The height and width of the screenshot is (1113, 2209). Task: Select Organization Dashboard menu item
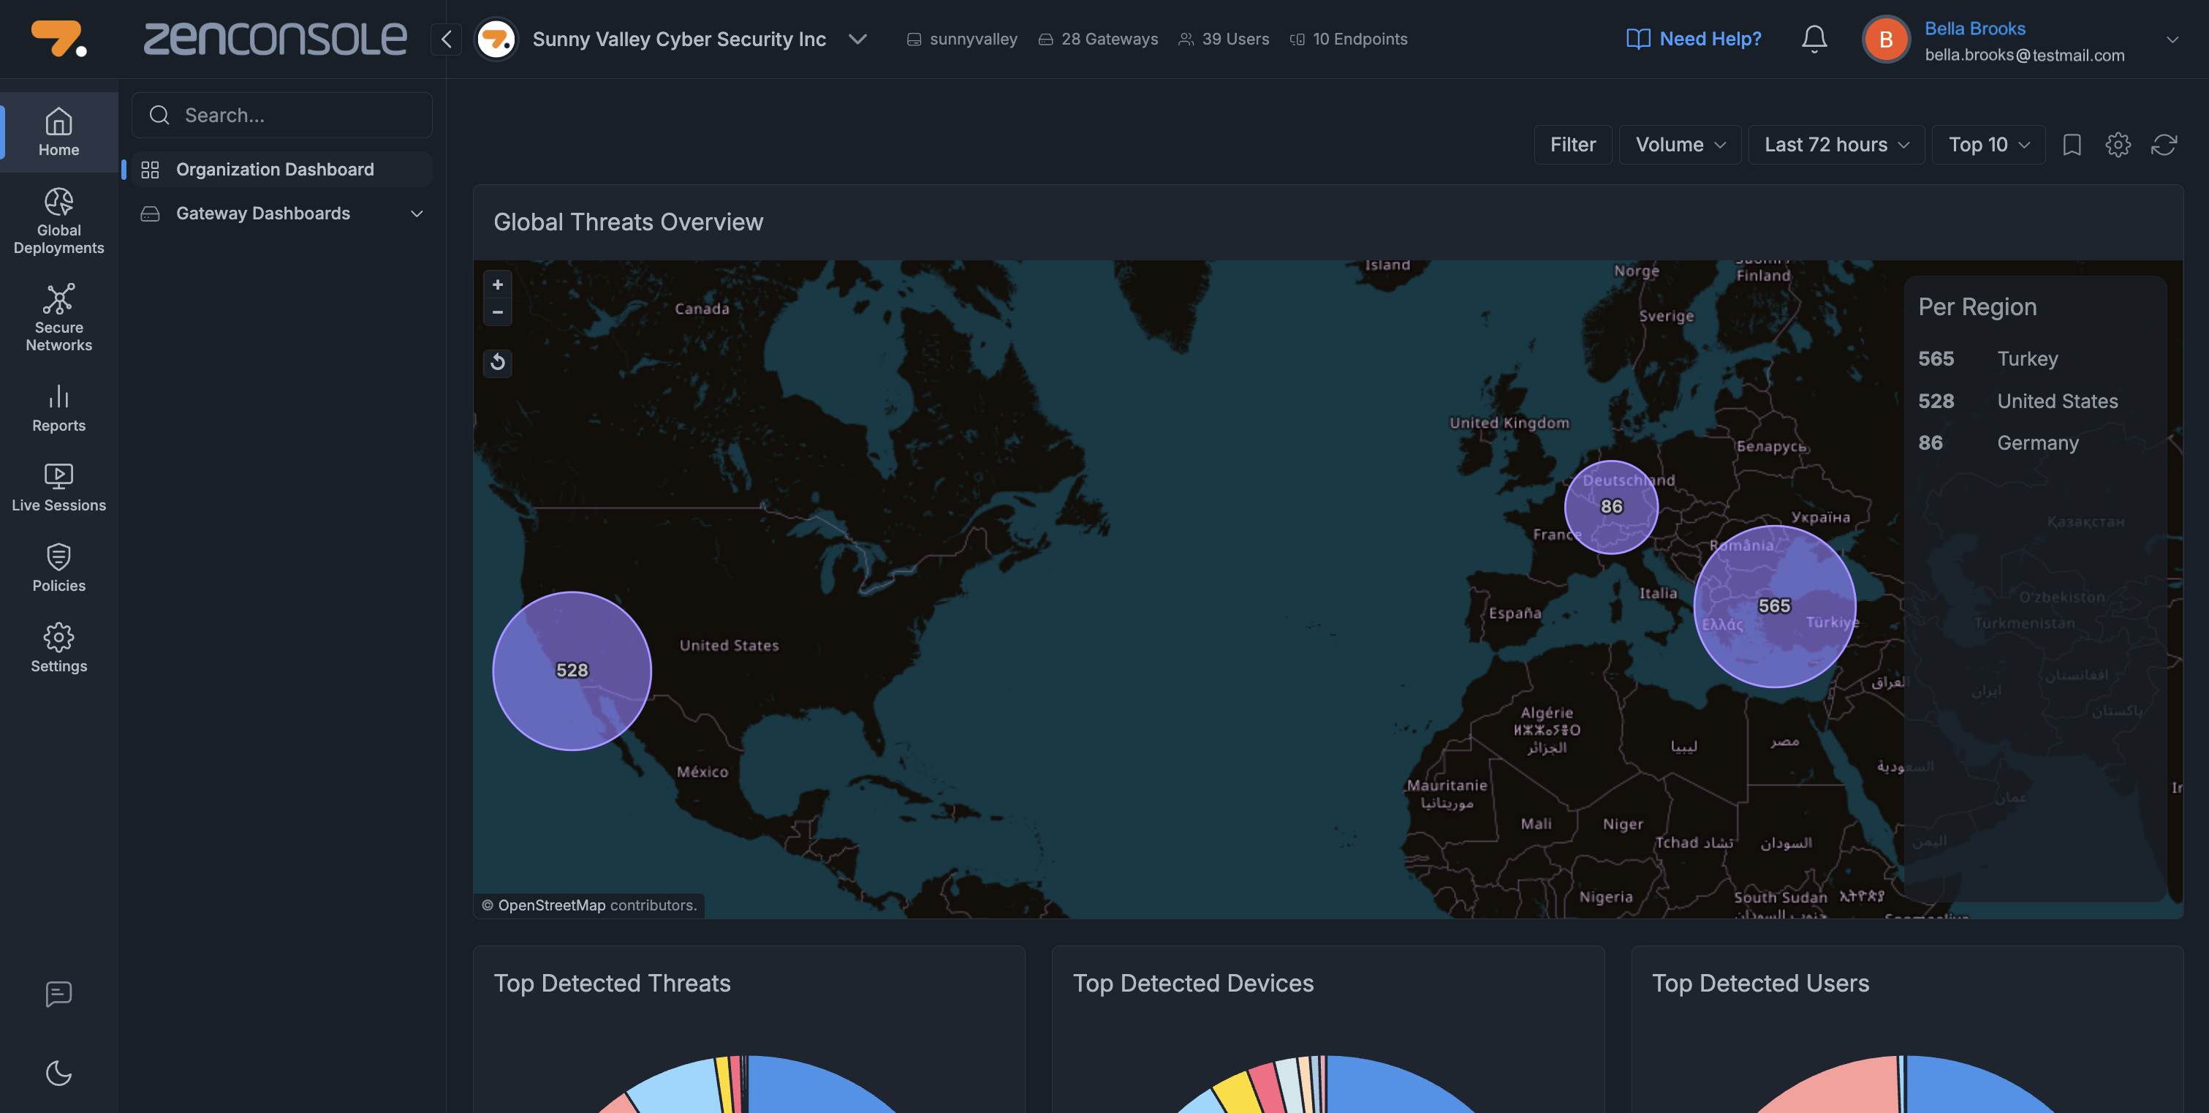click(x=281, y=169)
